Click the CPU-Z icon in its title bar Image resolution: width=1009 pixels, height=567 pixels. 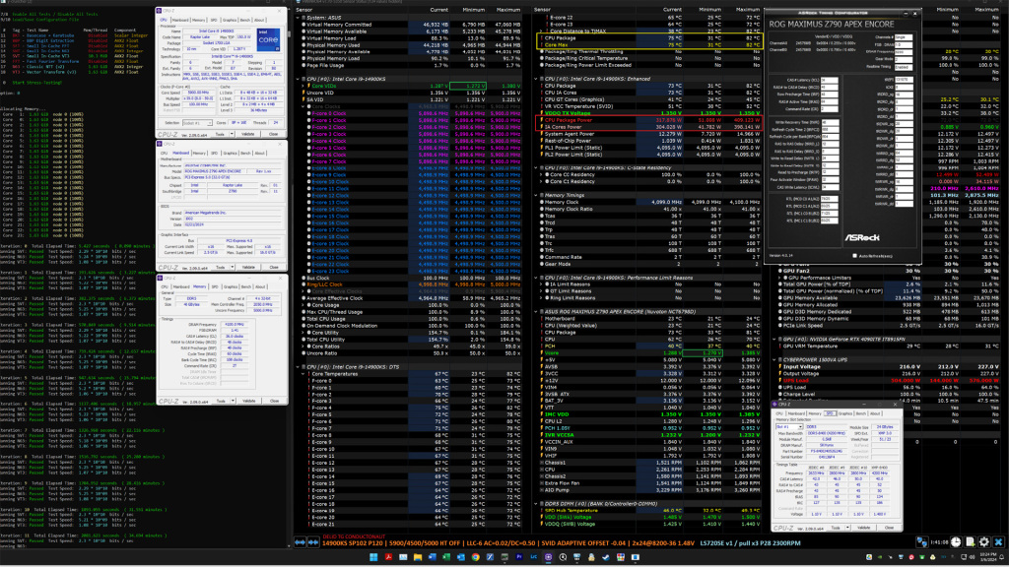(x=161, y=12)
